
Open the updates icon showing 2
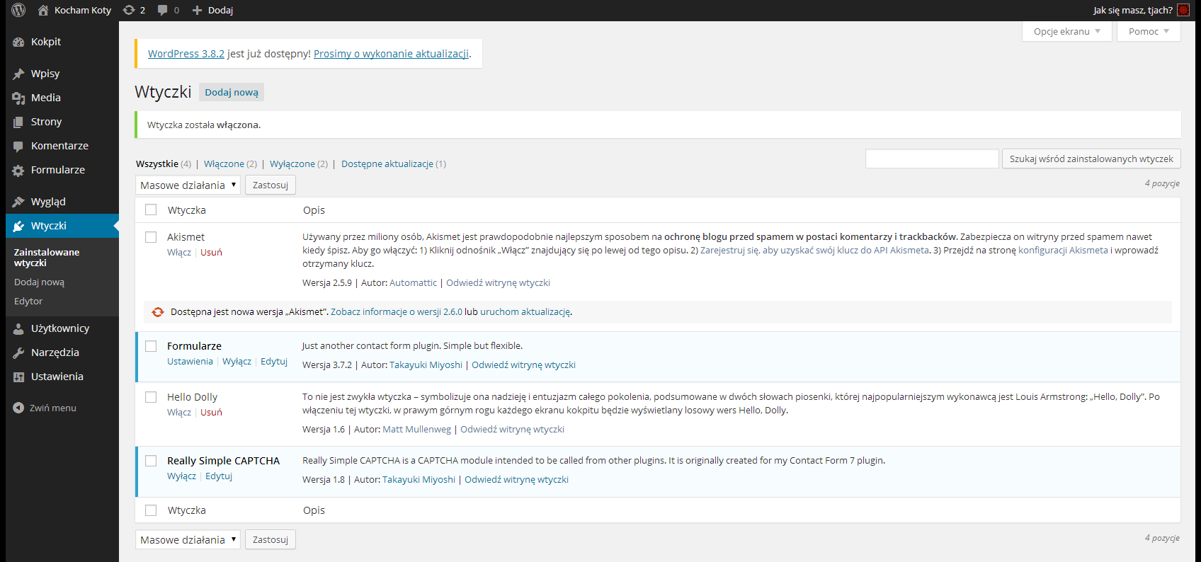[129, 10]
